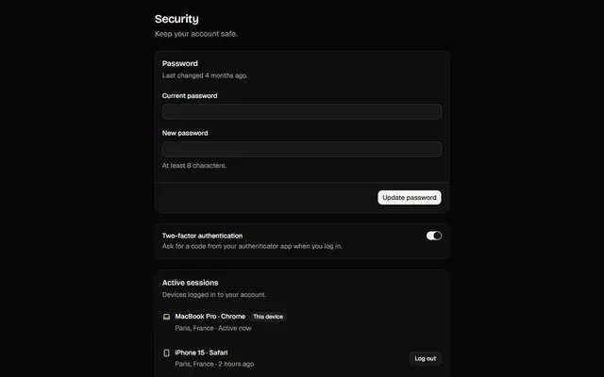Click the At least 8 characters hint
The height and width of the screenshot is (377, 604).
click(x=194, y=166)
